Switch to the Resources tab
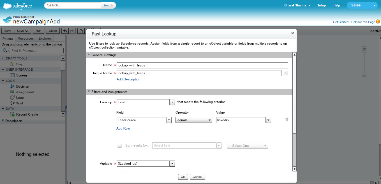 (x=26, y=39)
